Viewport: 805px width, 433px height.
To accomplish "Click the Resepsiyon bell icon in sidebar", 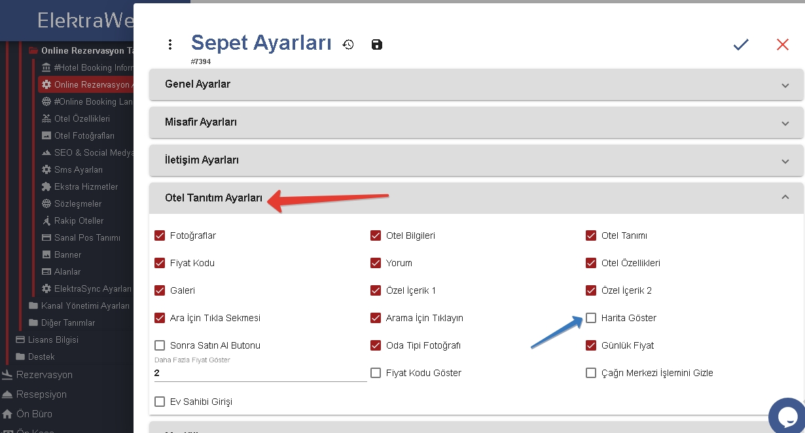I will [7, 394].
